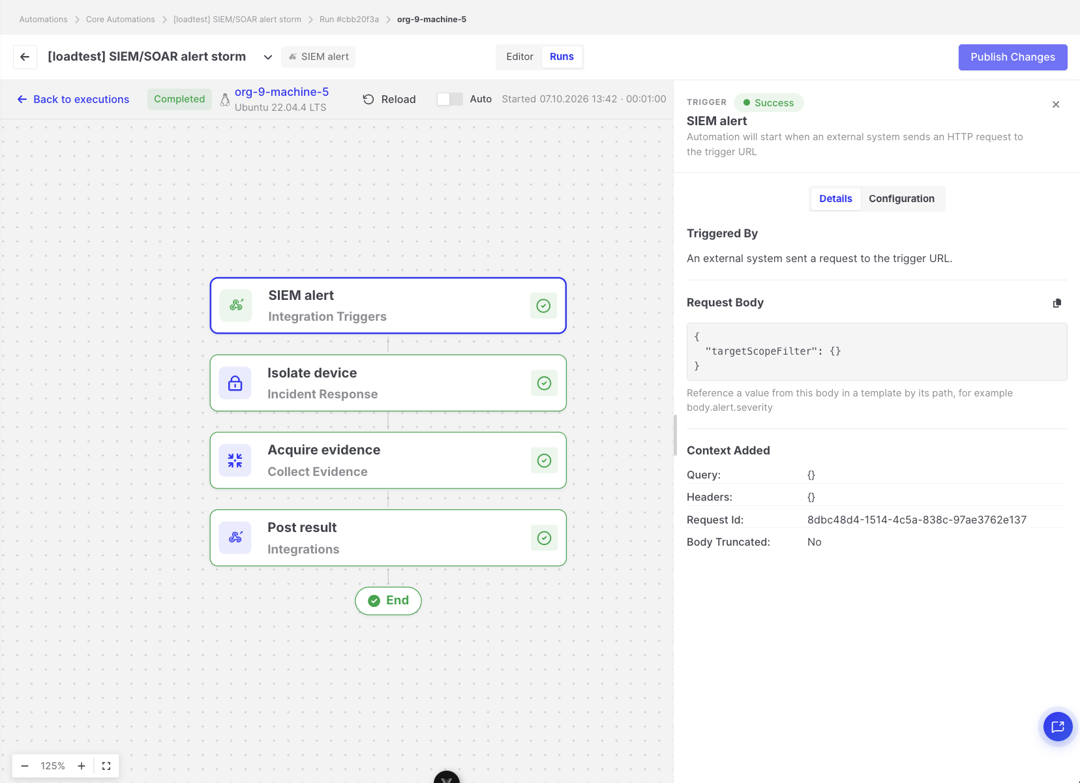Close the trigger details panel
This screenshot has width=1080, height=783.
(1056, 104)
